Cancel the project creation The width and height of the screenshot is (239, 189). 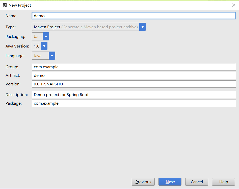[x=197, y=182]
